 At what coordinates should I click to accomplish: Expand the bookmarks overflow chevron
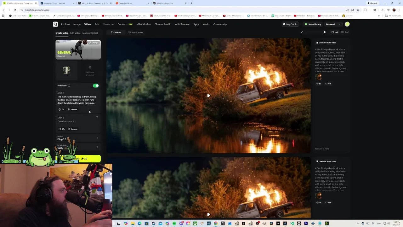(379, 16)
